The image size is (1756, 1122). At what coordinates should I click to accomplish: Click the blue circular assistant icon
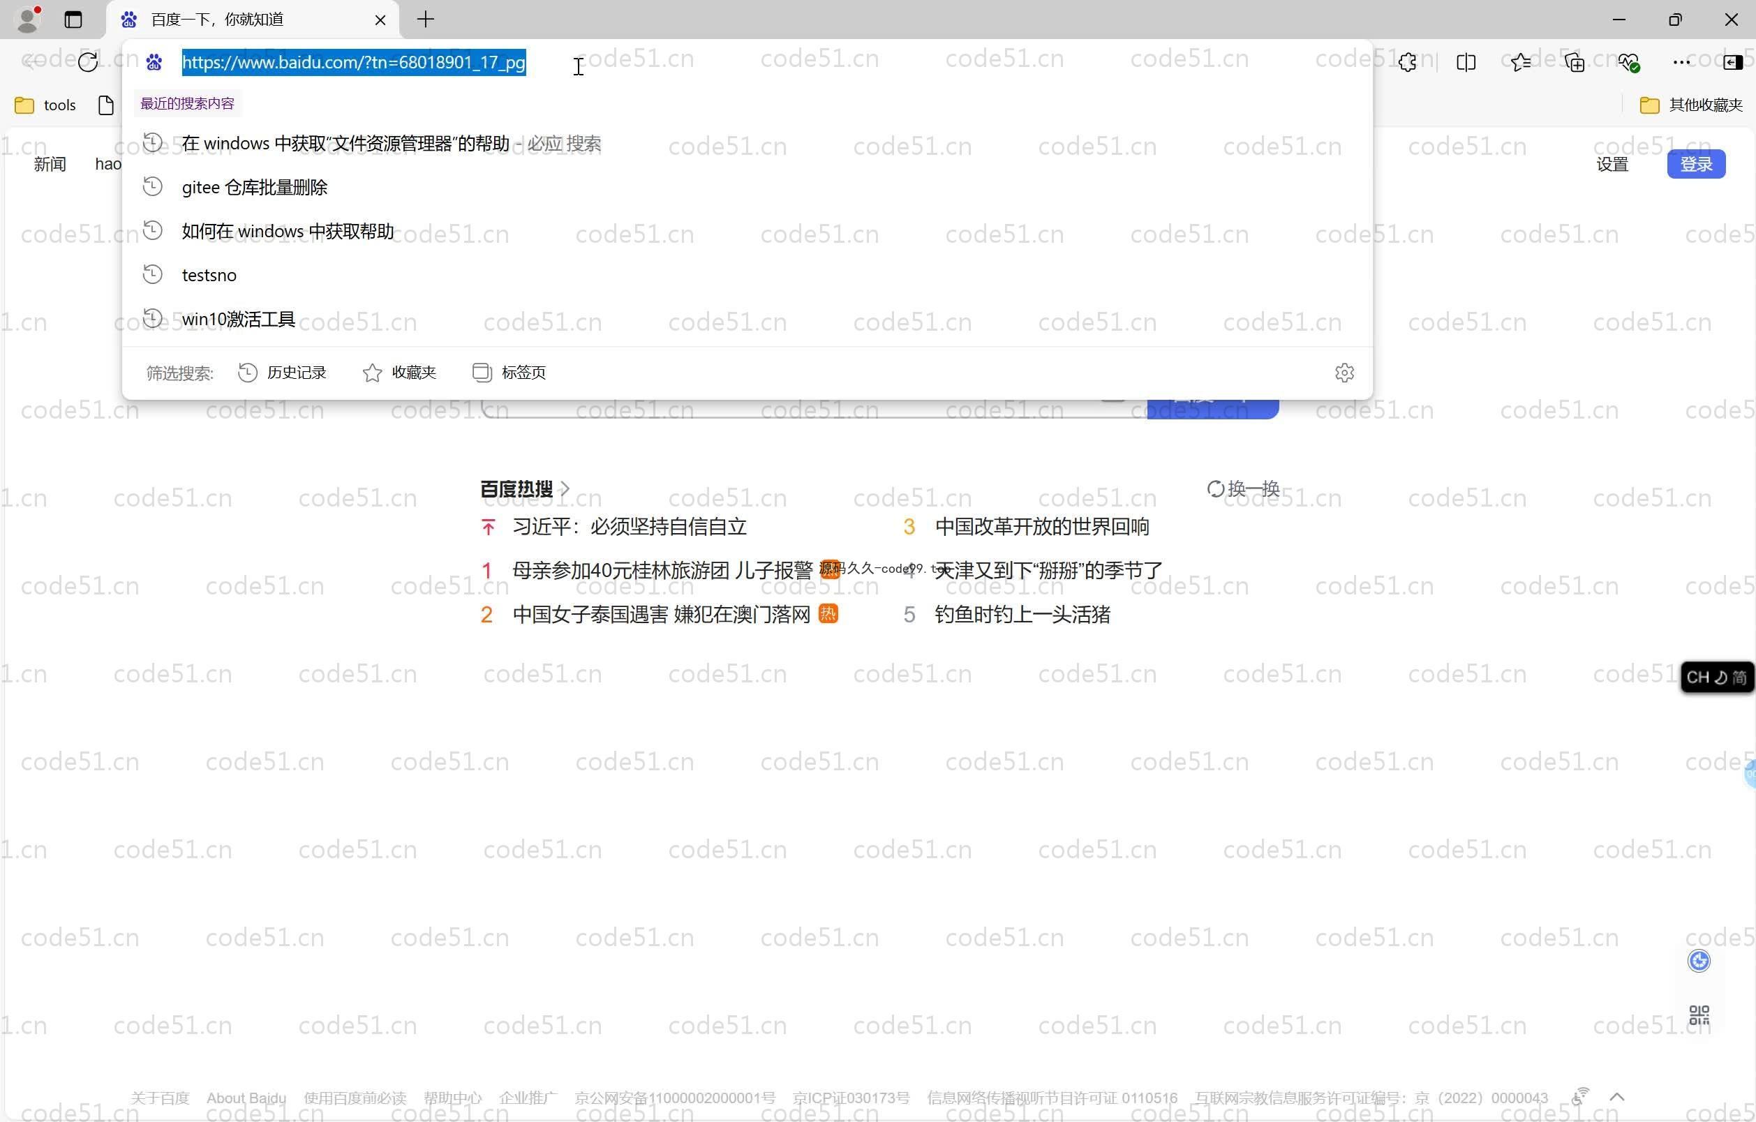click(x=1699, y=961)
